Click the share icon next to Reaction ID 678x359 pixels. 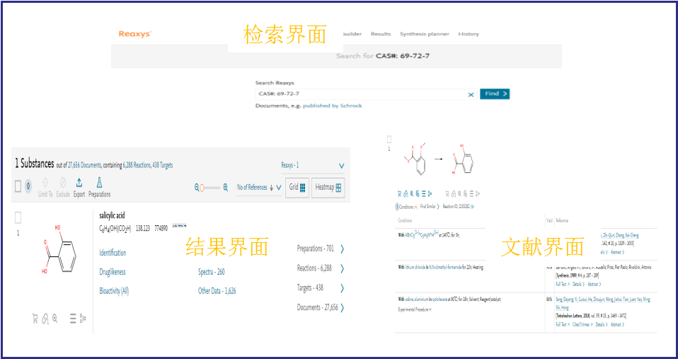tap(472, 207)
